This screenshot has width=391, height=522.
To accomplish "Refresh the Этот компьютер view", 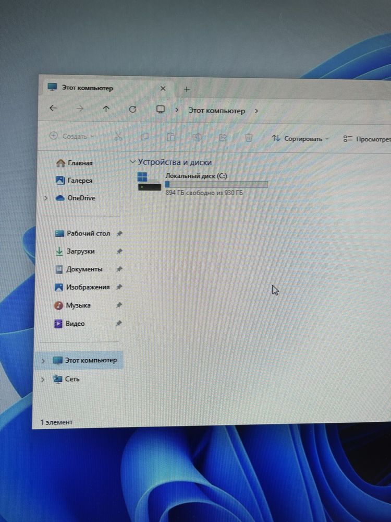I will (132, 109).
